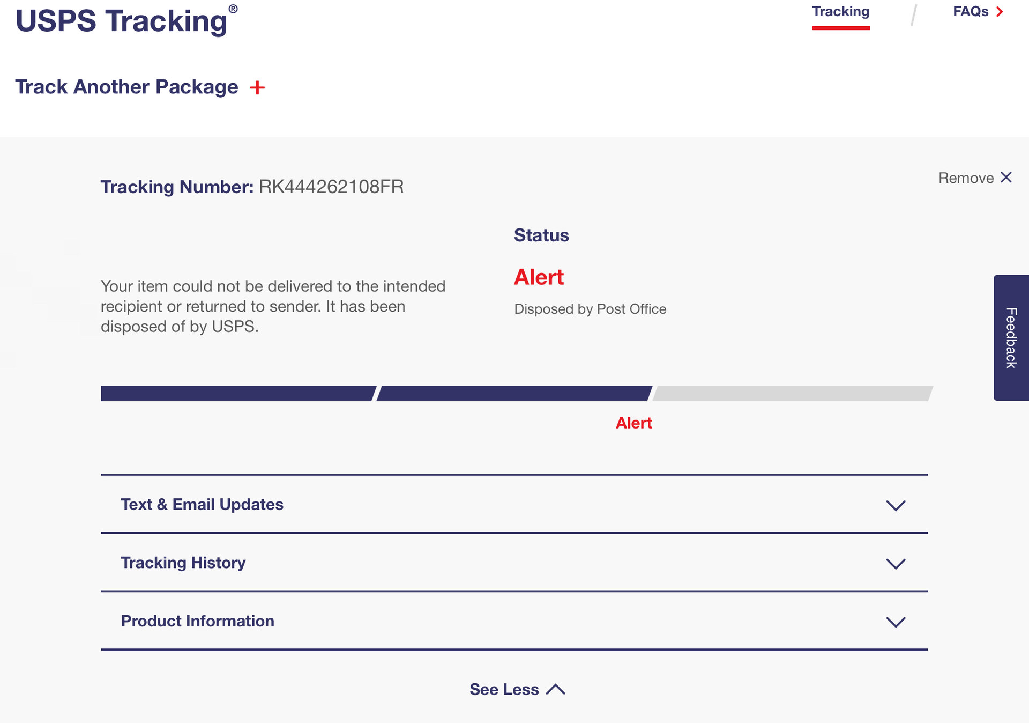1029x723 pixels.
Task: Click the Text & Email Updates label
Action: 202,504
